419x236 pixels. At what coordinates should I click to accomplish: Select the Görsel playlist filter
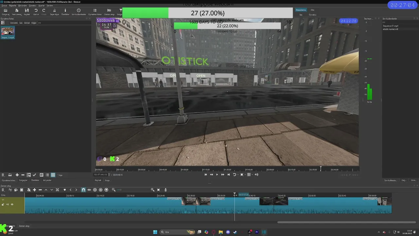(x=27, y=23)
